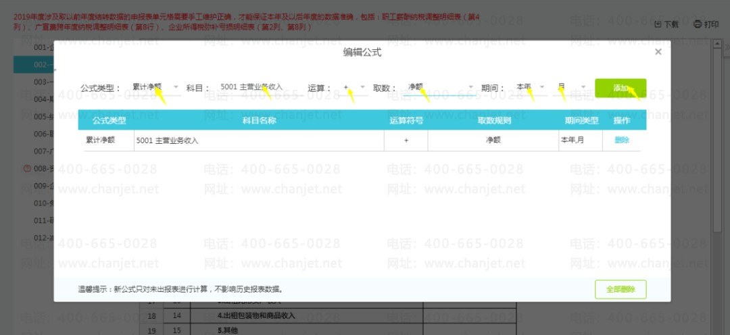Click row 5.其他 in background table
The width and height of the screenshot is (730, 335).
point(228,330)
